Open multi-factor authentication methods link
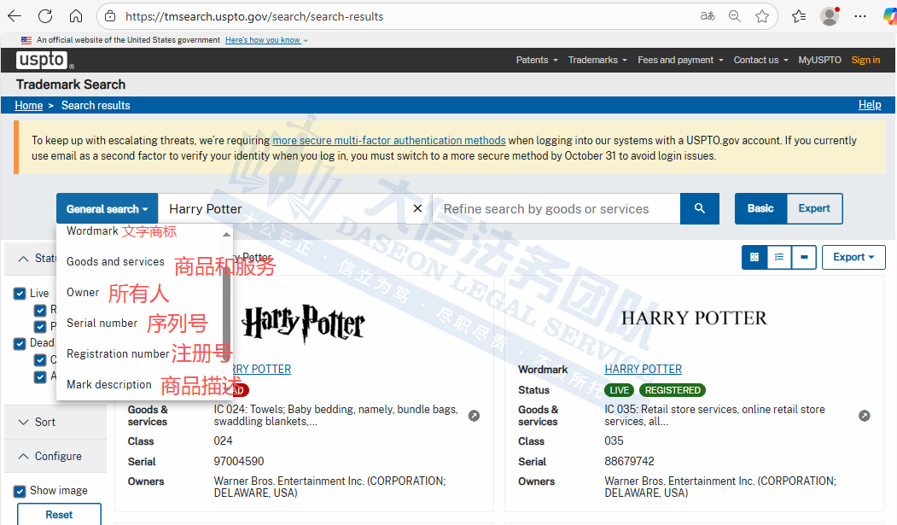This screenshot has width=897, height=525. pyautogui.click(x=389, y=141)
